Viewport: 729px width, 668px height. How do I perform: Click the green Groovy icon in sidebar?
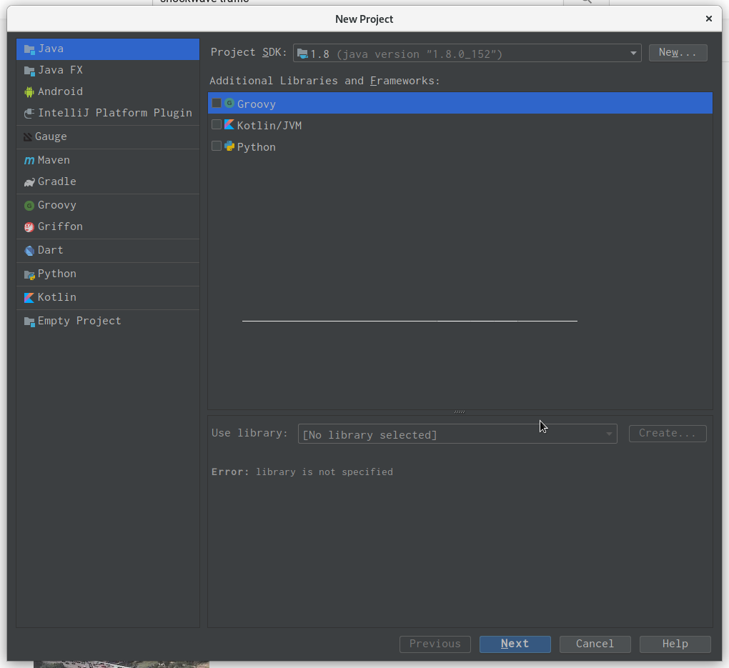(29, 206)
